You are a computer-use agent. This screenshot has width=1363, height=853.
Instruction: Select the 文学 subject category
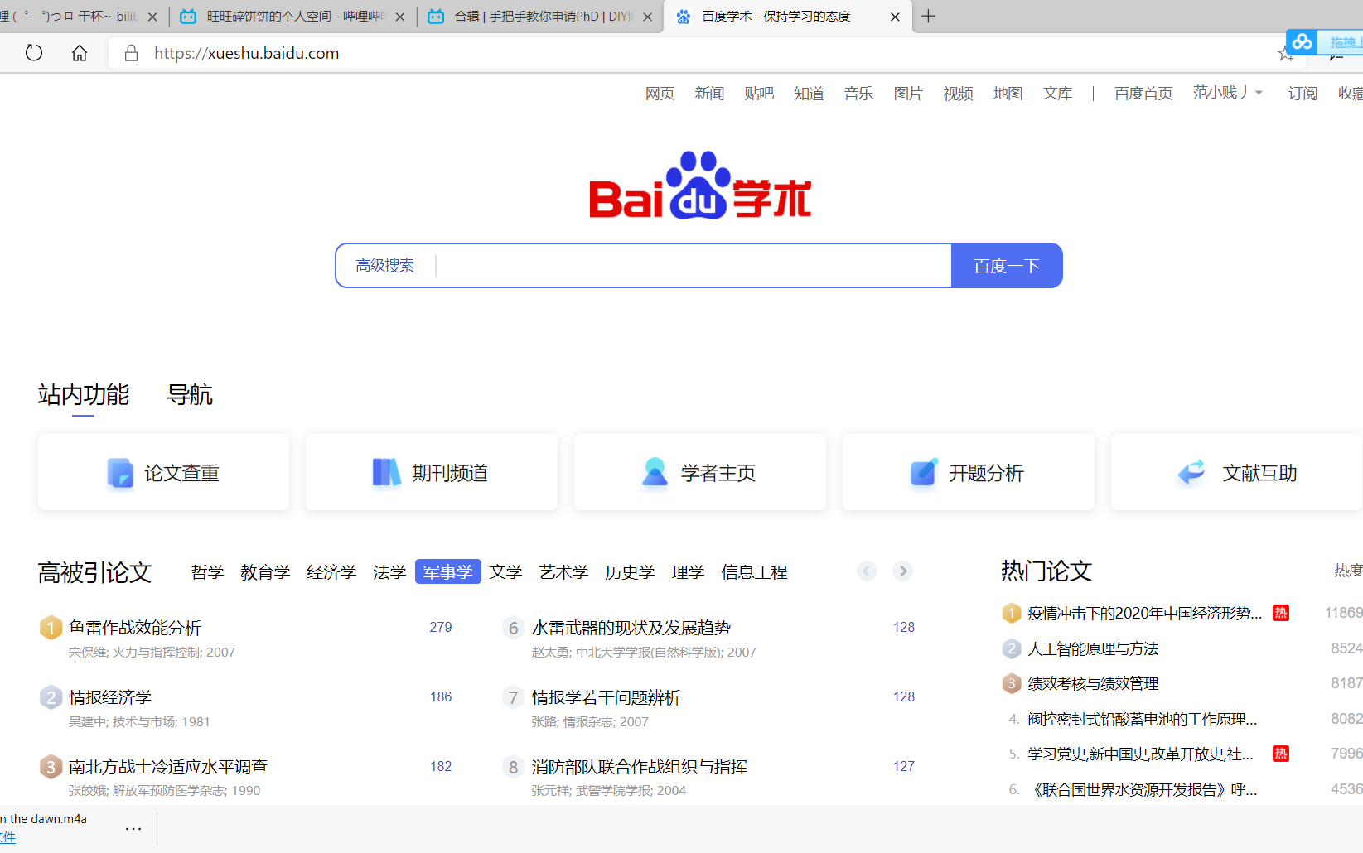(x=505, y=571)
